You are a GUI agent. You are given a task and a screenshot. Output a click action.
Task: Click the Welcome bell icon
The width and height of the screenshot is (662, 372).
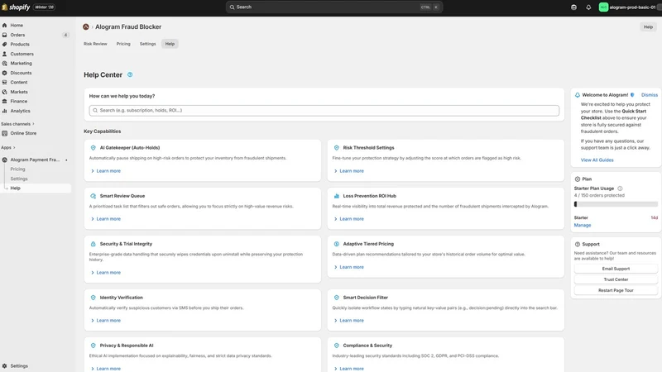point(577,95)
